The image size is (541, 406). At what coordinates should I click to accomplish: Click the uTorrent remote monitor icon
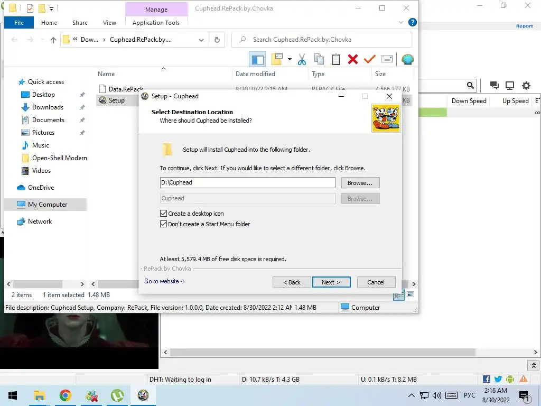tap(510, 85)
